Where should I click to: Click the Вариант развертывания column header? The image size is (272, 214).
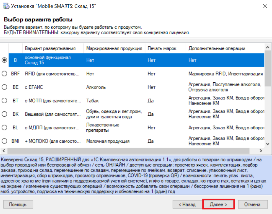53,48
